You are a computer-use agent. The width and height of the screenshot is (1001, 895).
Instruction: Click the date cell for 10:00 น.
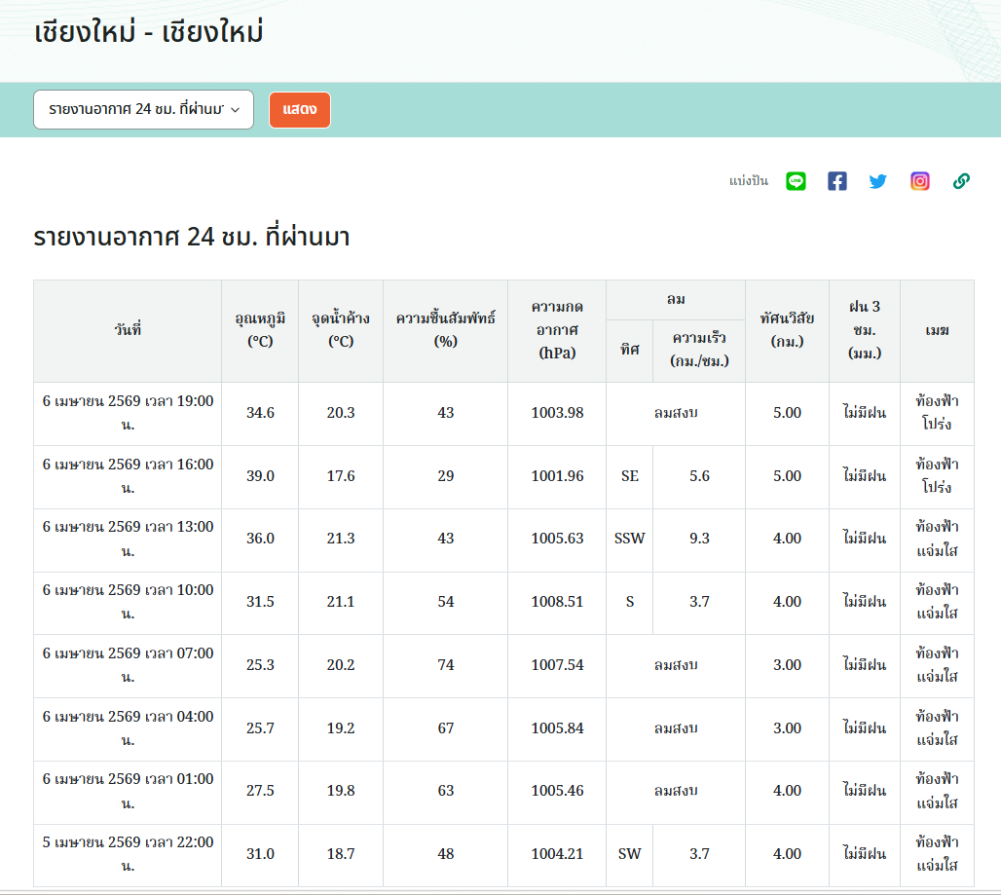click(x=128, y=602)
